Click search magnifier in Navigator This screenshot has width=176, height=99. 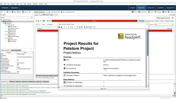point(32,18)
